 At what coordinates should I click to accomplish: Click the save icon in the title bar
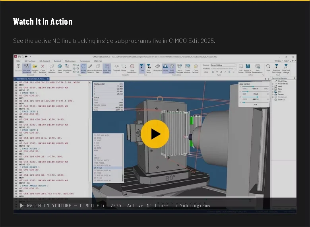pos(19,57)
